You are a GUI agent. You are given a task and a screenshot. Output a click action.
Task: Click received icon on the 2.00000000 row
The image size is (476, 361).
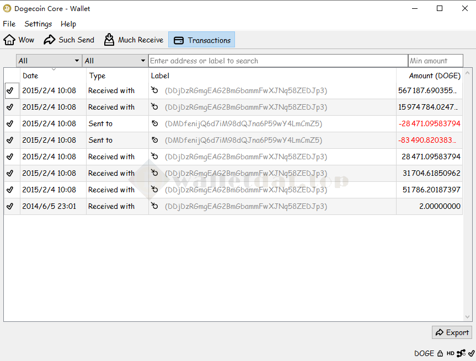(155, 206)
